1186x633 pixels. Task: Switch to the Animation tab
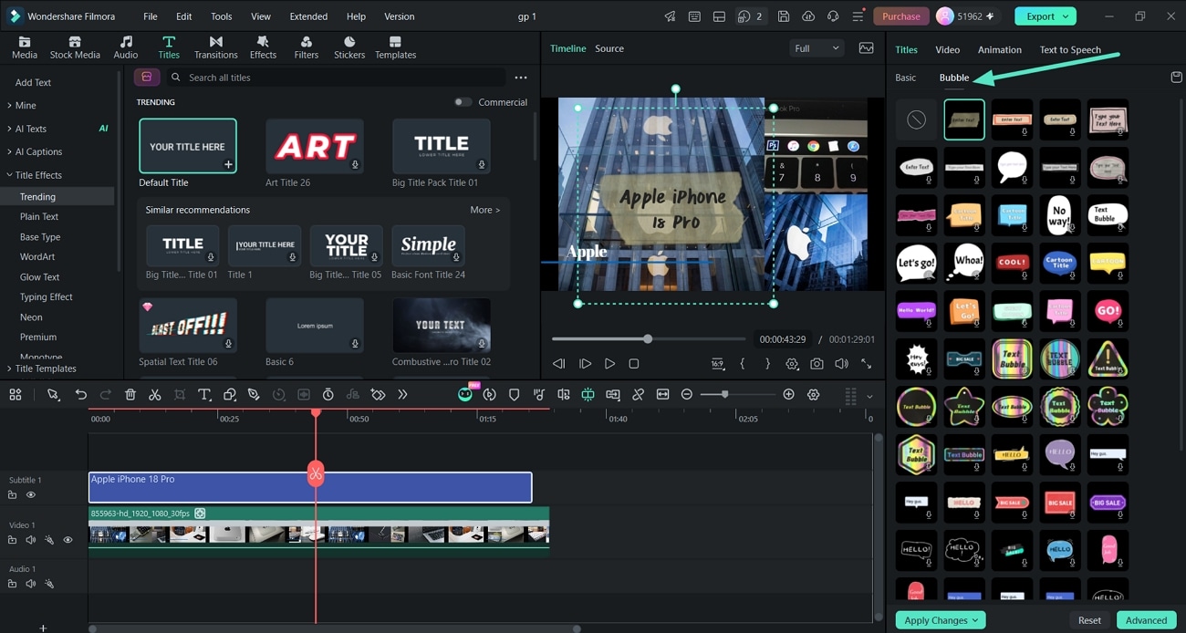point(999,50)
